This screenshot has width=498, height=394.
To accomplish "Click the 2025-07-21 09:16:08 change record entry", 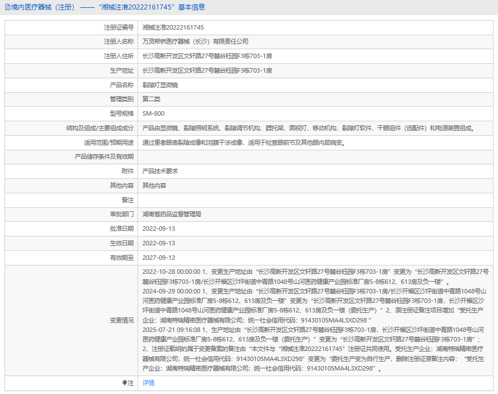I will pyautogui.click(x=314, y=349).
